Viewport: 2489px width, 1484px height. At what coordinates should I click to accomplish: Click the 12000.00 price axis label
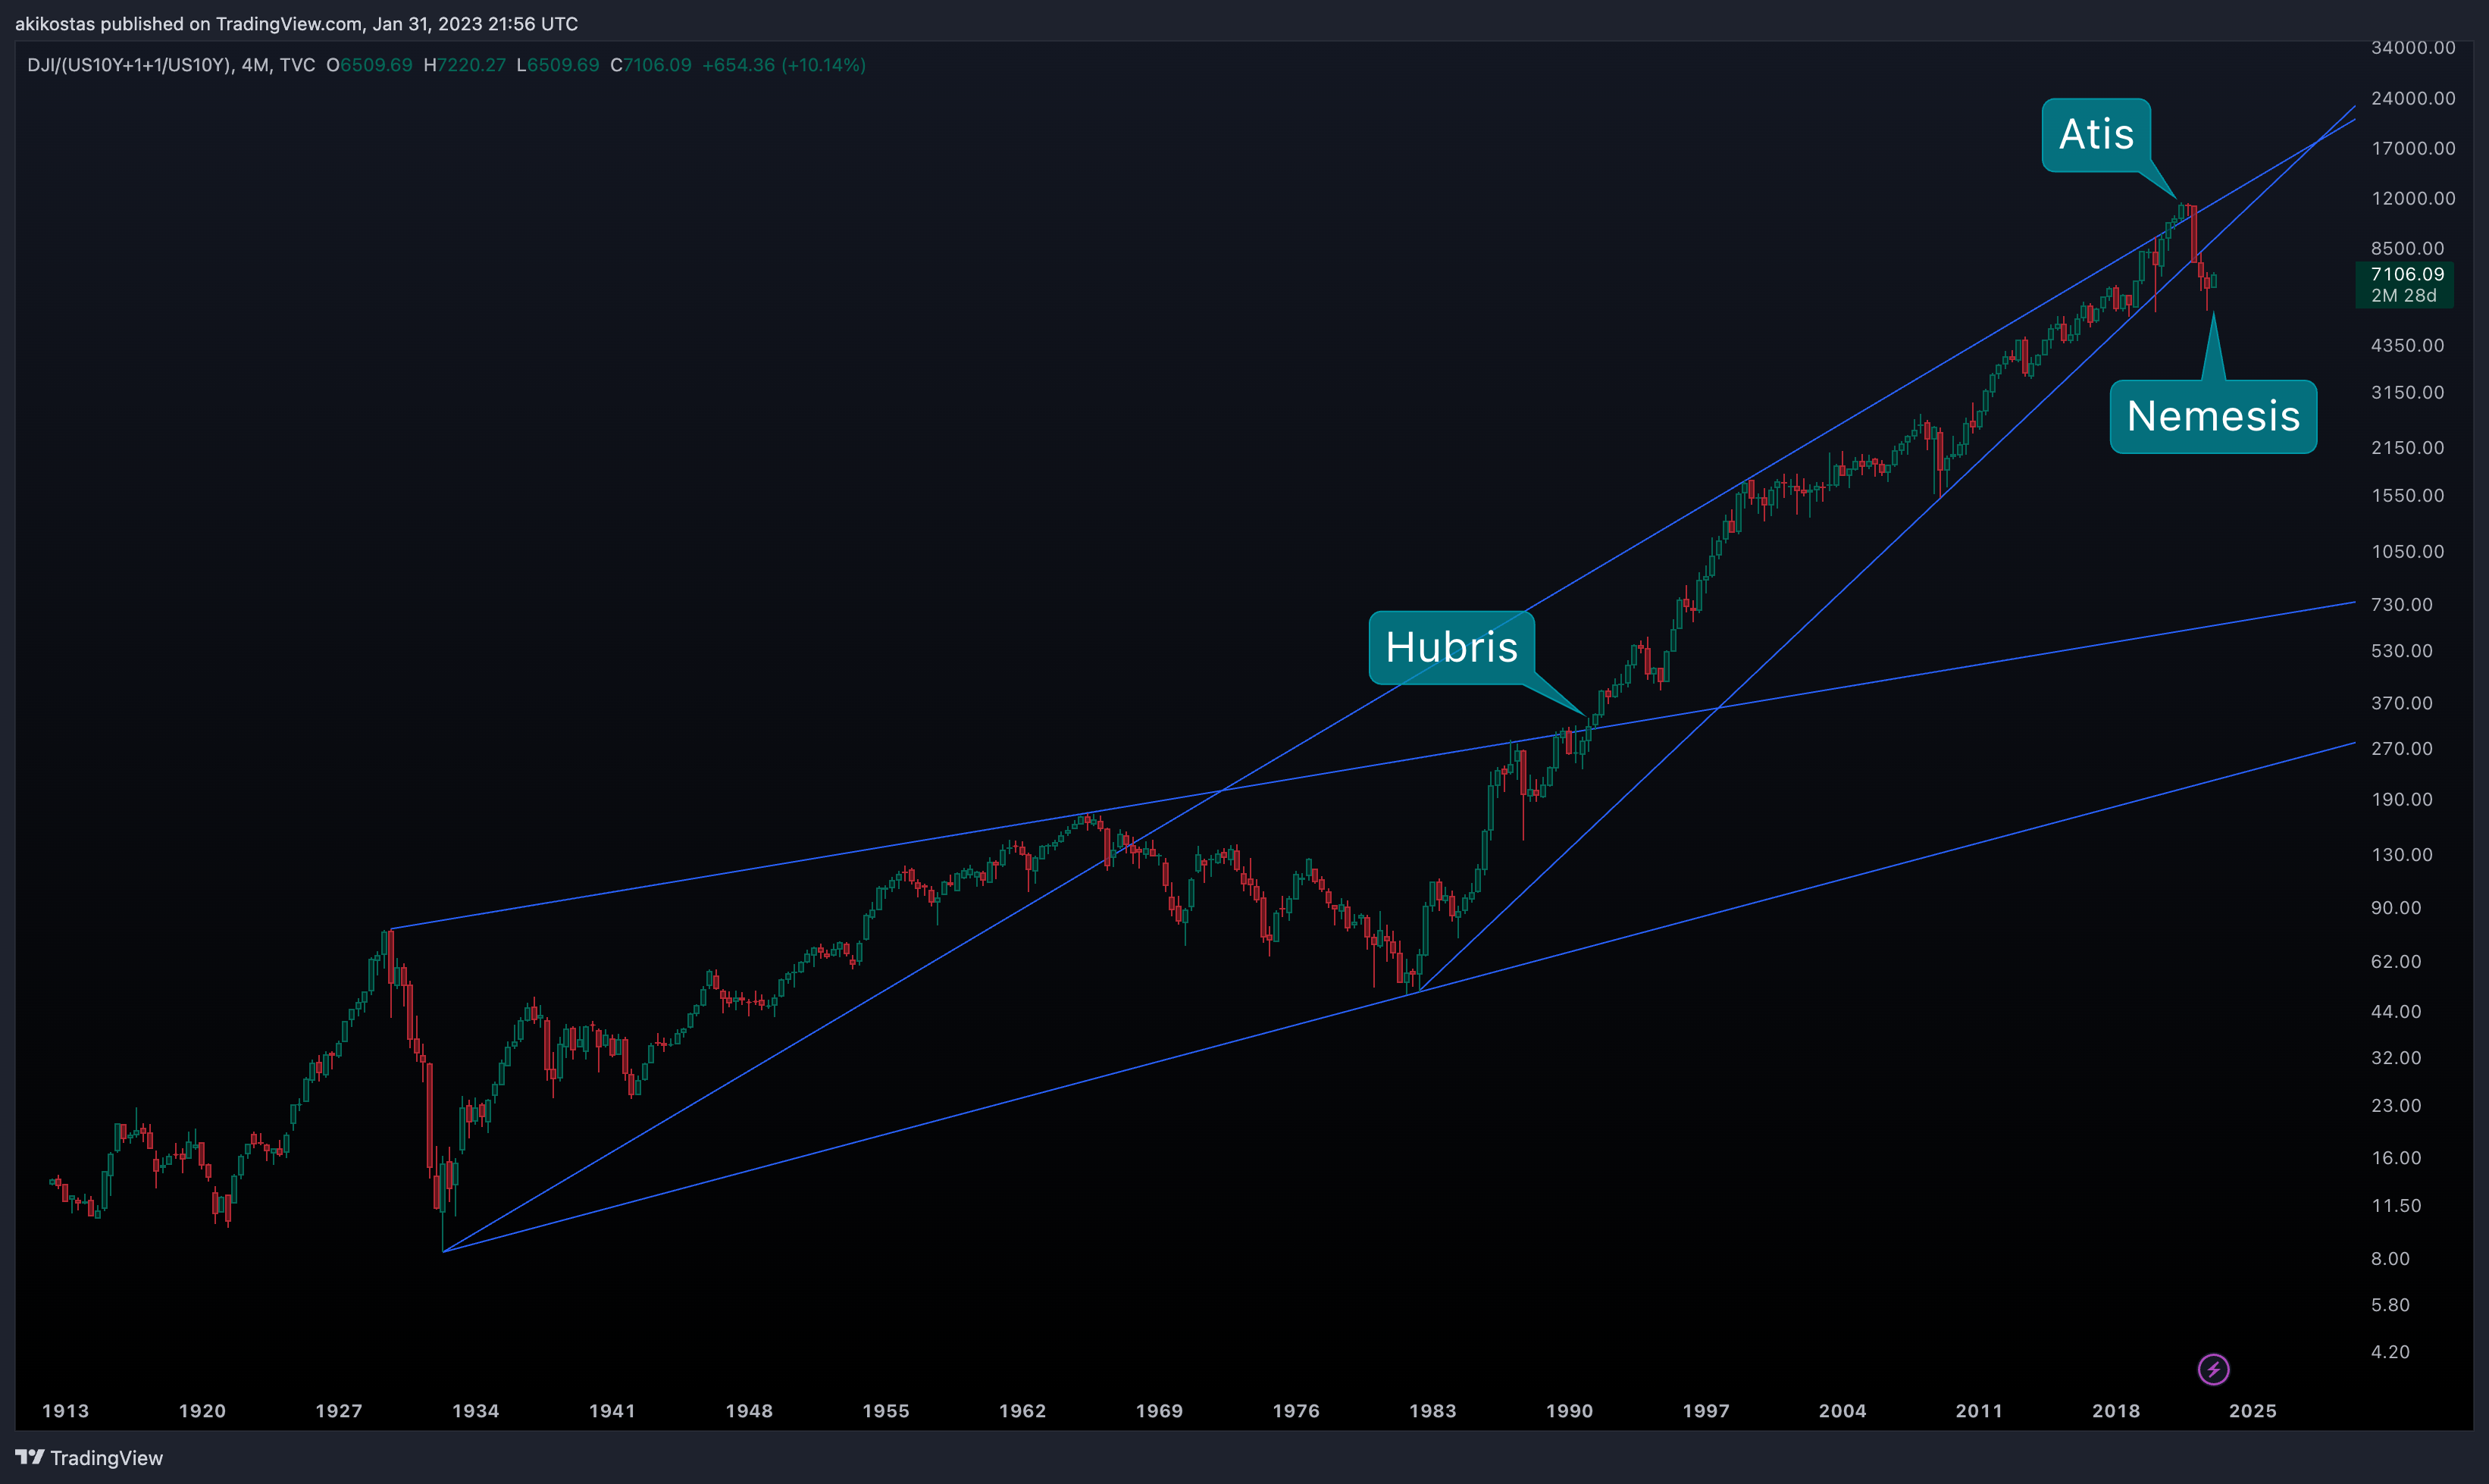pos(2413,198)
